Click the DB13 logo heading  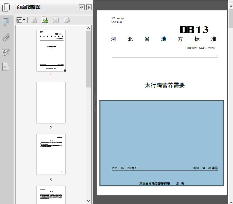pos(194,30)
